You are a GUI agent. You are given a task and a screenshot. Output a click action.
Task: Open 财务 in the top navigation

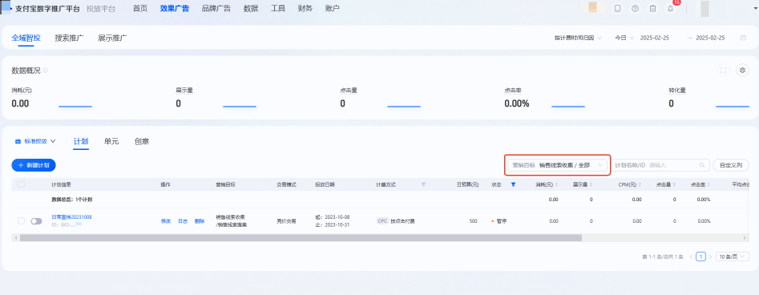pos(305,8)
